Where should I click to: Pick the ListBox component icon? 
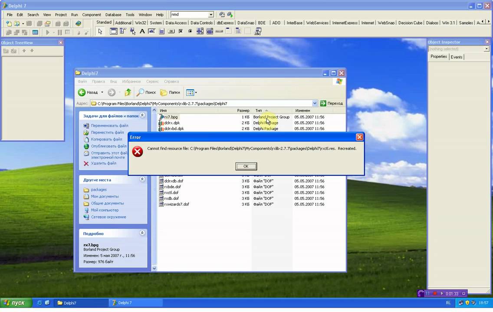[x=200, y=31]
